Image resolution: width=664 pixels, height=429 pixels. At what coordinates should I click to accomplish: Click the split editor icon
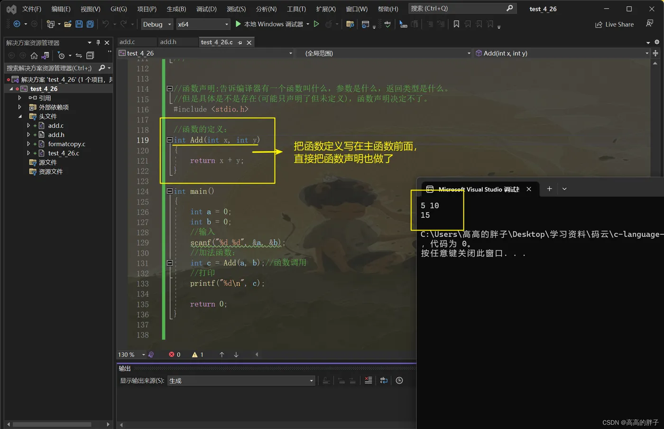pos(655,53)
